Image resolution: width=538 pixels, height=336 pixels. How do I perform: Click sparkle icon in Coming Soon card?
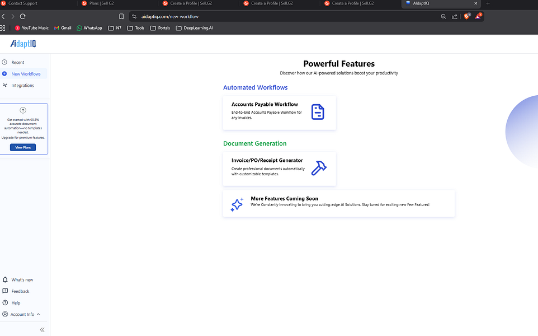[x=237, y=204]
